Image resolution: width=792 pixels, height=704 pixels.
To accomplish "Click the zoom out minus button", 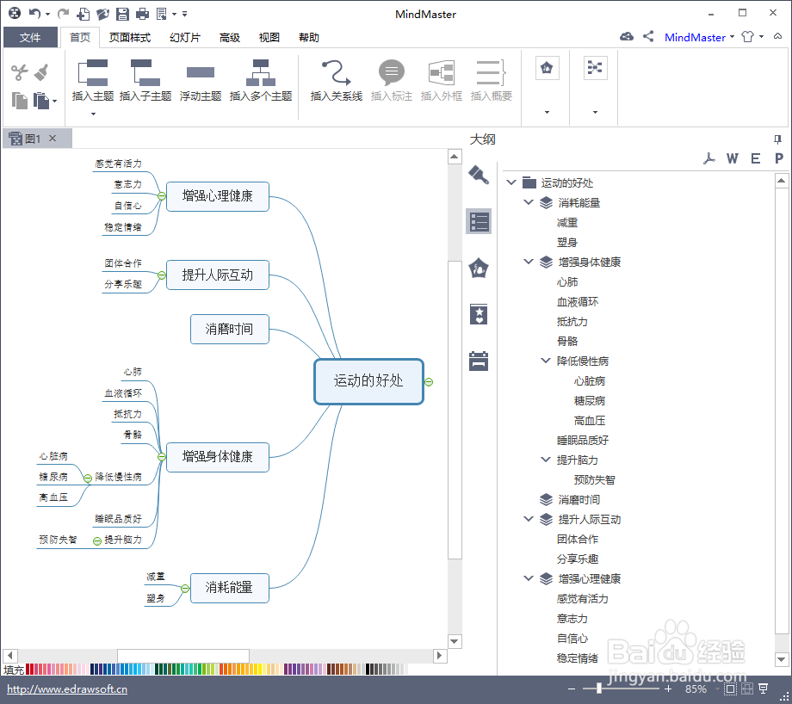I will [x=572, y=689].
